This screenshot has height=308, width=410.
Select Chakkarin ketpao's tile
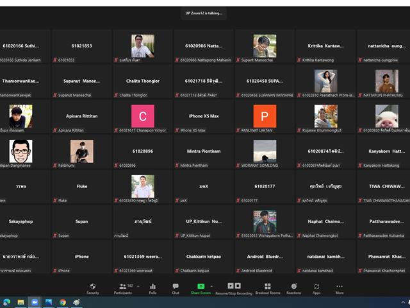[204, 257]
